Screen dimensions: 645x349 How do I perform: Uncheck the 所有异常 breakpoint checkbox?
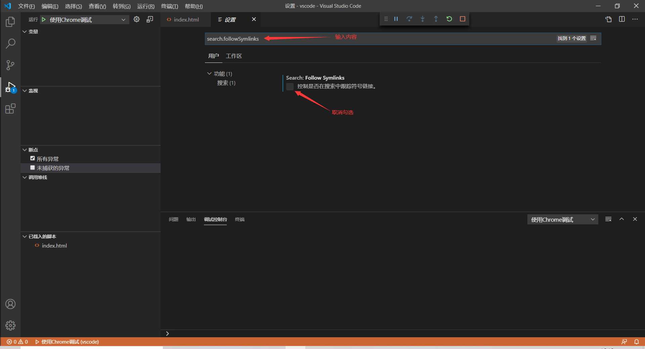point(33,158)
